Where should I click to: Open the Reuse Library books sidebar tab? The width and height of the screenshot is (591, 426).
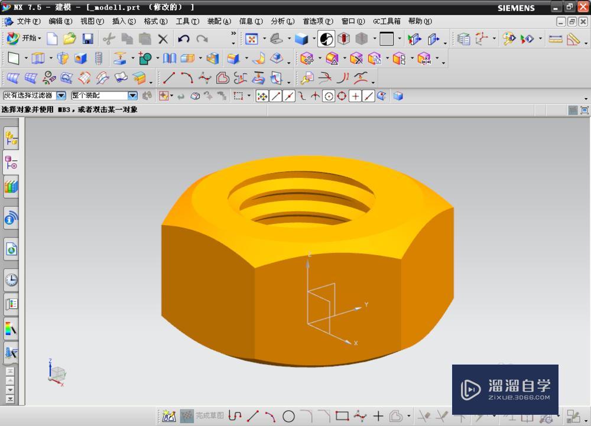(11, 187)
